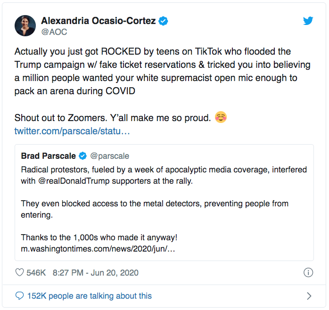This screenshot has height=310, width=329.
Task: Expand conversation with right chevron
Action: pos(309,296)
